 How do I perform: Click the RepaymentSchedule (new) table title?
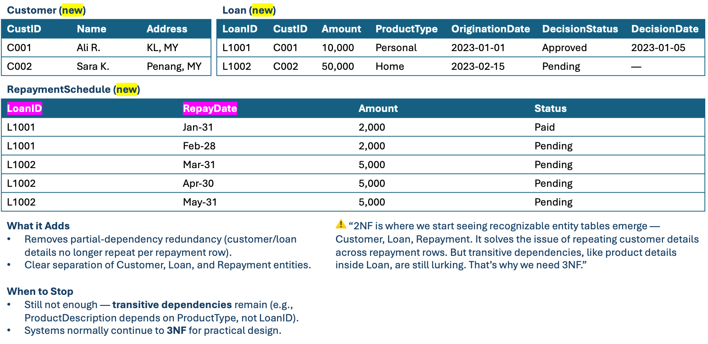click(73, 89)
